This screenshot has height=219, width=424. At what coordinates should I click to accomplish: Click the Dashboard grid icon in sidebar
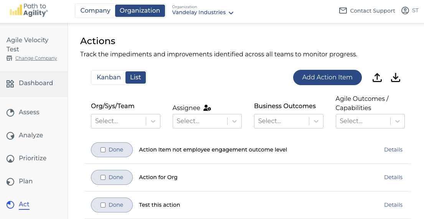pos(10,83)
